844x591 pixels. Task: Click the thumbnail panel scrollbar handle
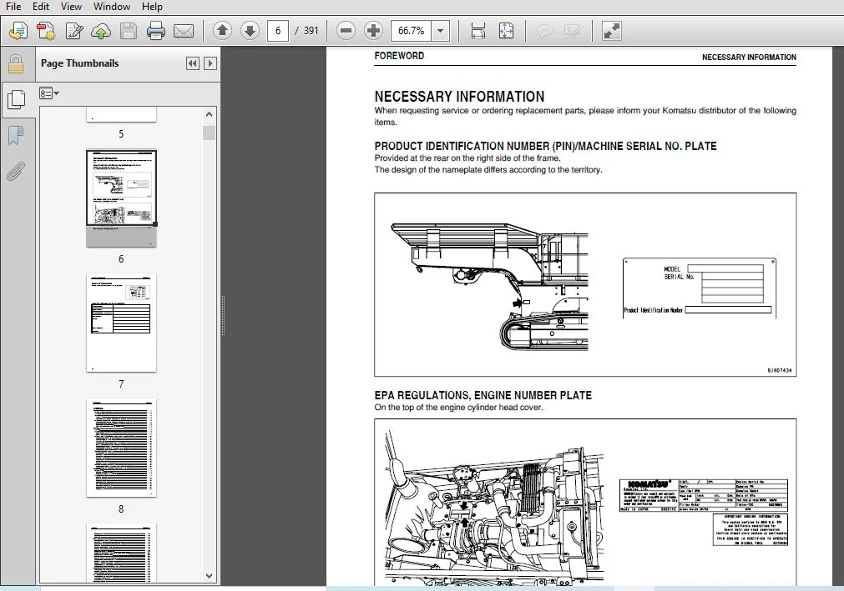(x=210, y=133)
